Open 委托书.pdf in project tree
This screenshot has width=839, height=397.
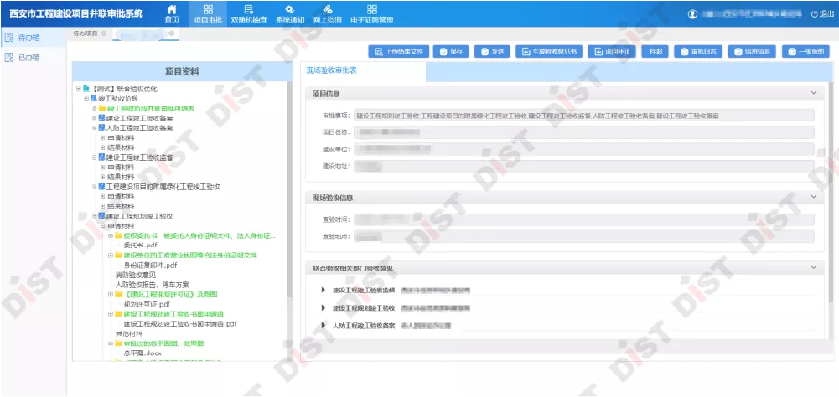140,245
